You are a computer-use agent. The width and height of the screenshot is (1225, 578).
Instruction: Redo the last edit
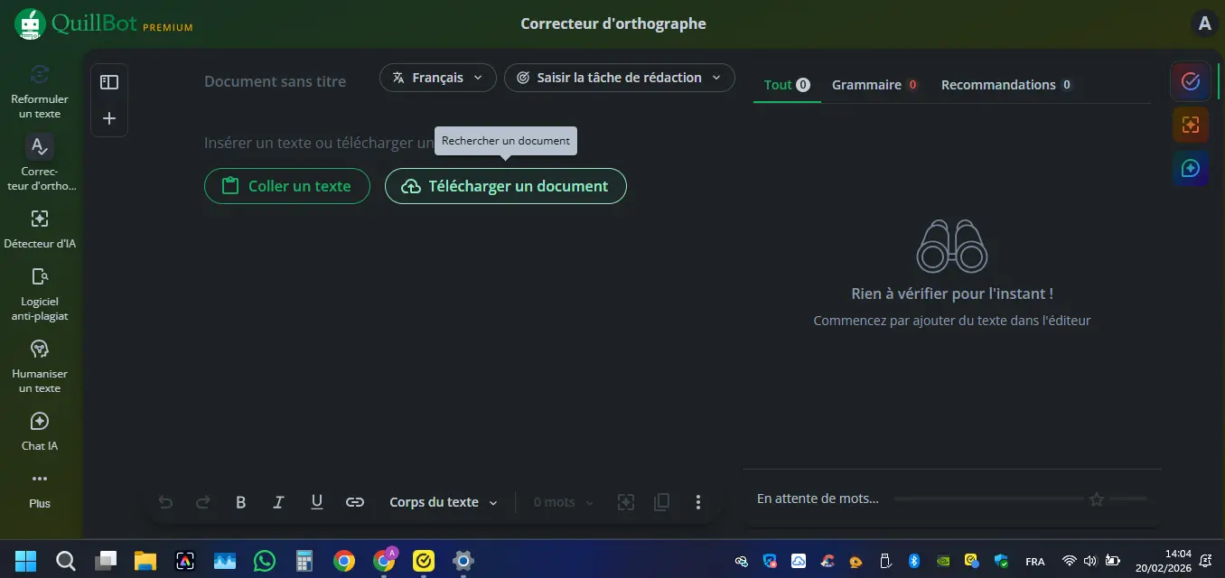(x=203, y=502)
